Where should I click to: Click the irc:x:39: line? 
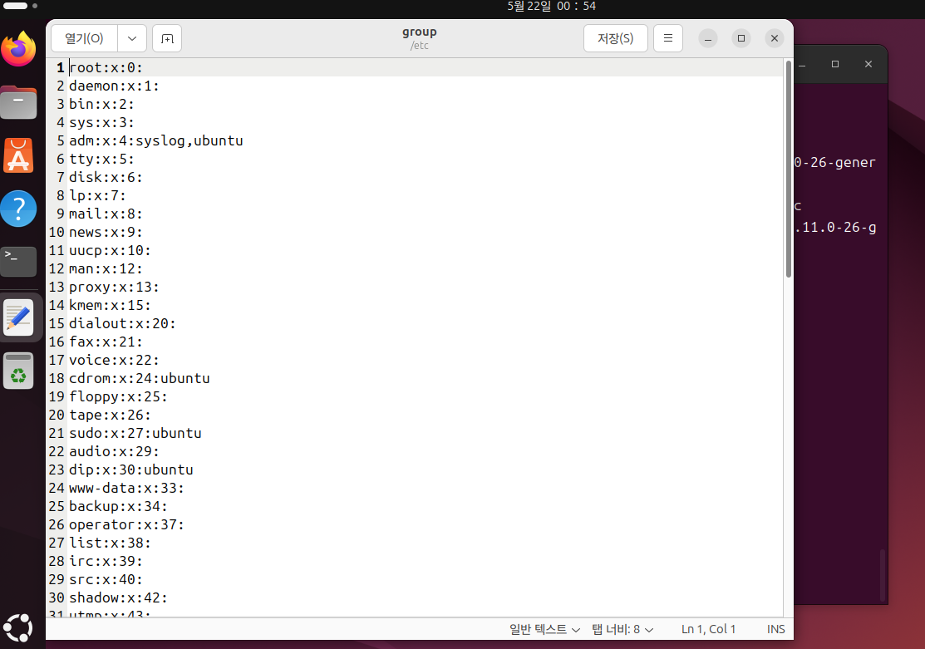tap(106, 562)
